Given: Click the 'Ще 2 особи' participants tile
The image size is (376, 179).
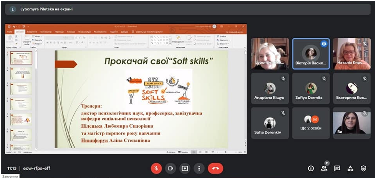Looking at the screenshot, I should click(311, 123).
